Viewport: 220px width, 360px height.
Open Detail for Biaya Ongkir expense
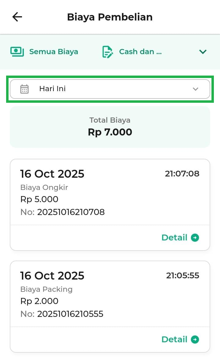pos(174,238)
